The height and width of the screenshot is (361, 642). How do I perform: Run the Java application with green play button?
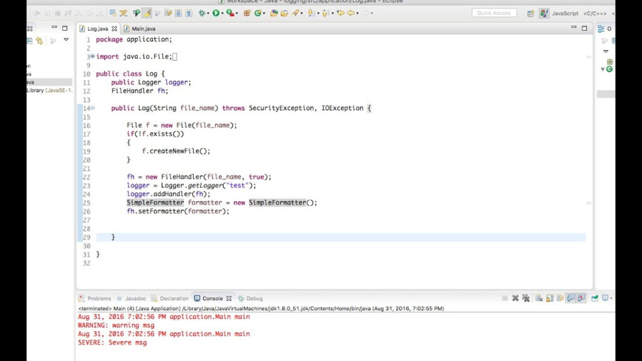pyautogui.click(x=216, y=13)
